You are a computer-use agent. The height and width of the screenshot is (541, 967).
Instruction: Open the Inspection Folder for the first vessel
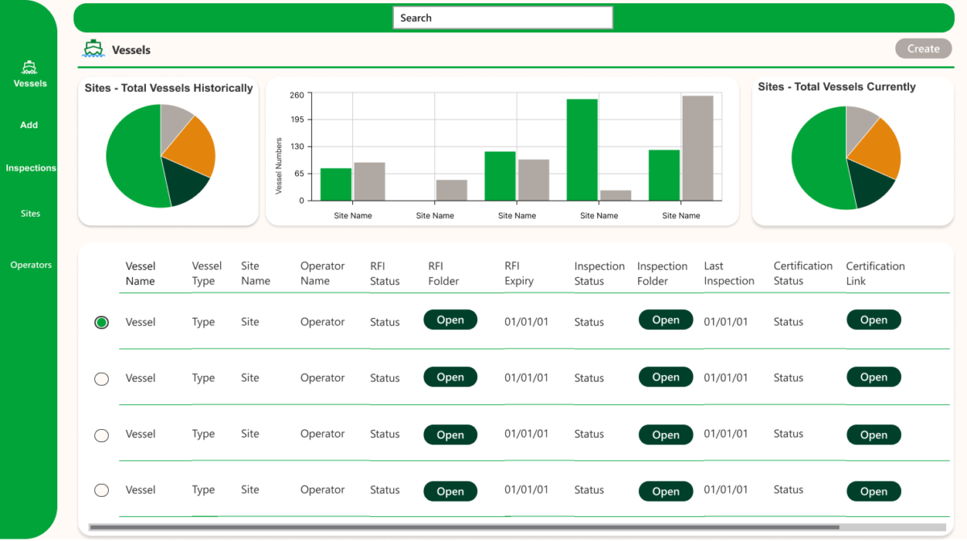click(x=666, y=320)
